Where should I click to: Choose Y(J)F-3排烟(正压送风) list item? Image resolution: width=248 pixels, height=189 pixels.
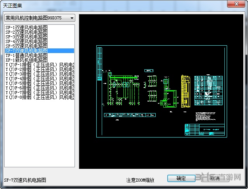pyautogui.click(x=39, y=74)
